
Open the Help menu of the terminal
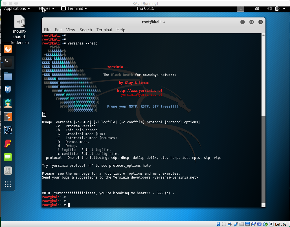pyautogui.click(x=121, y=30)
